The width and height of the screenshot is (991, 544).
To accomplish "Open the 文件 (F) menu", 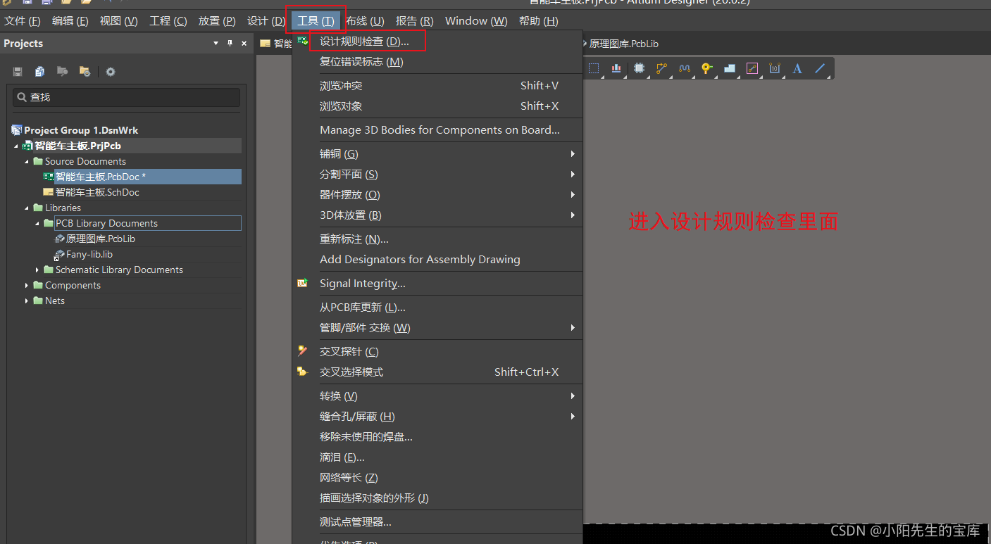I will 23,21.
